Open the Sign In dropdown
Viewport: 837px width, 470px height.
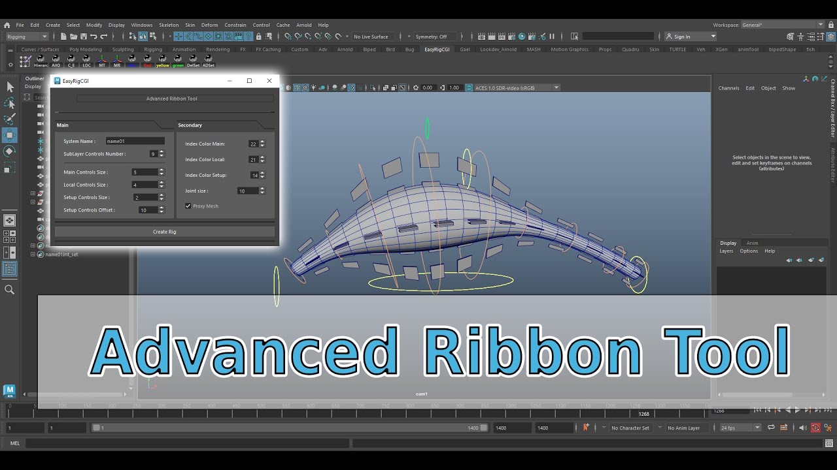[691, 37]
